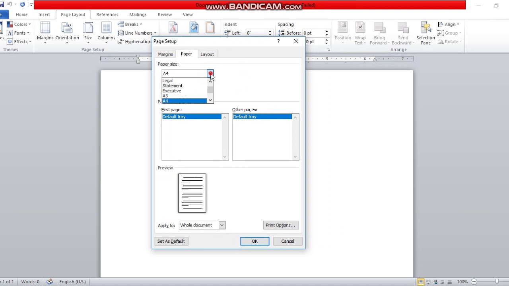Switch to the Review ribbon tab

pos(165,14)
